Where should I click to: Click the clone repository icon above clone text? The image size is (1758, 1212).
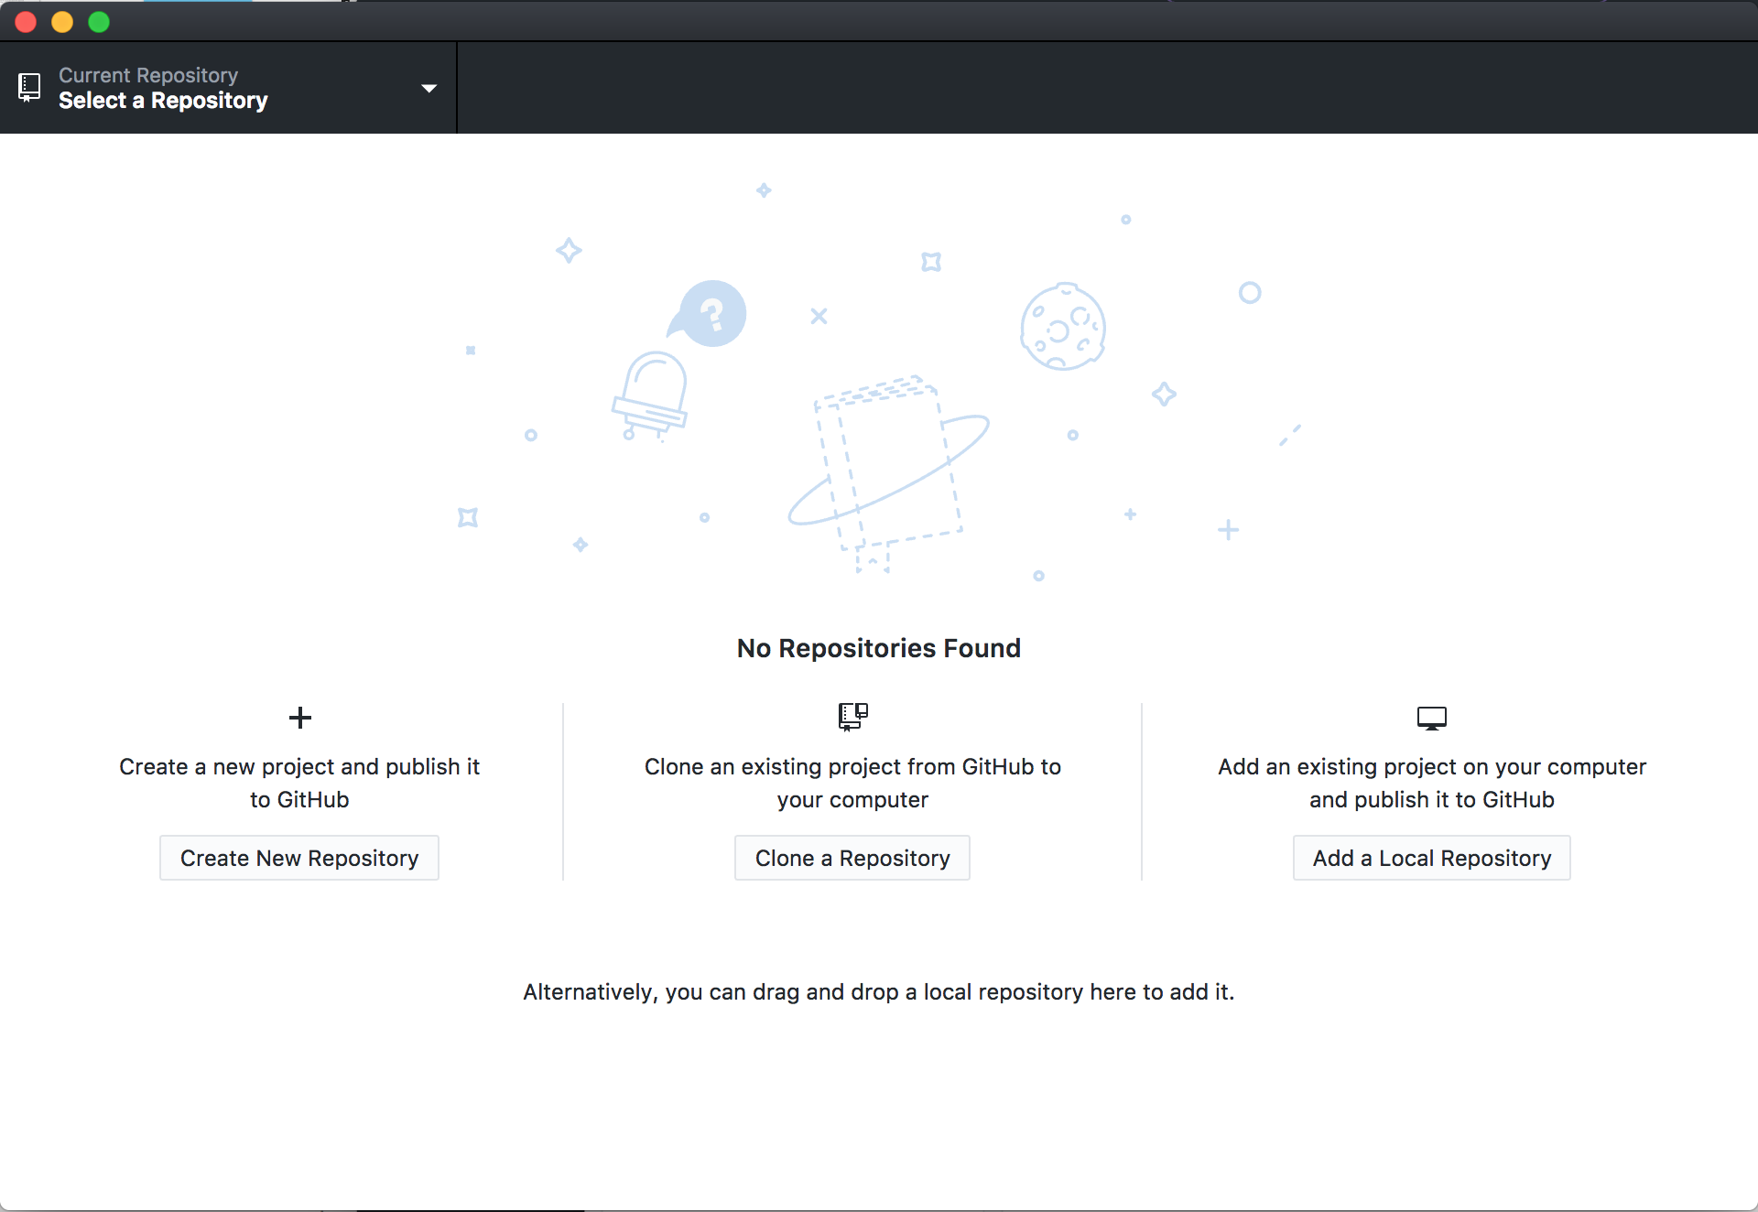[x=853, y=717]
